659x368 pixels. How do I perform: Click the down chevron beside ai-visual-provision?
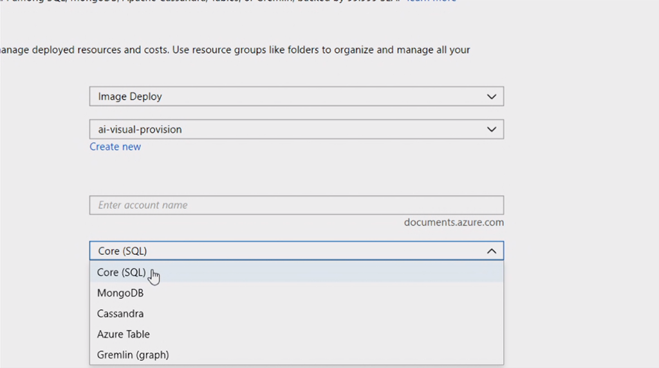tap(492, 130)
